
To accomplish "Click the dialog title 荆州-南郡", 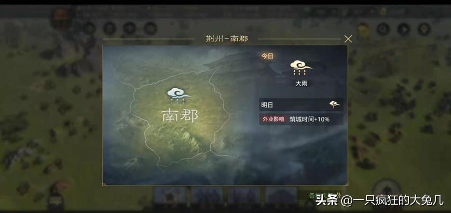I will (x=227, y=39).
